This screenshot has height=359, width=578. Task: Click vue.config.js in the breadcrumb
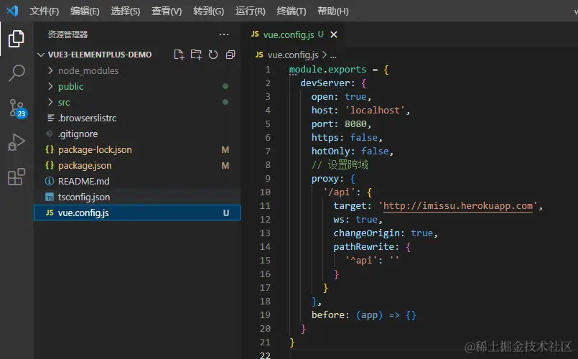(x=293, y=55)
